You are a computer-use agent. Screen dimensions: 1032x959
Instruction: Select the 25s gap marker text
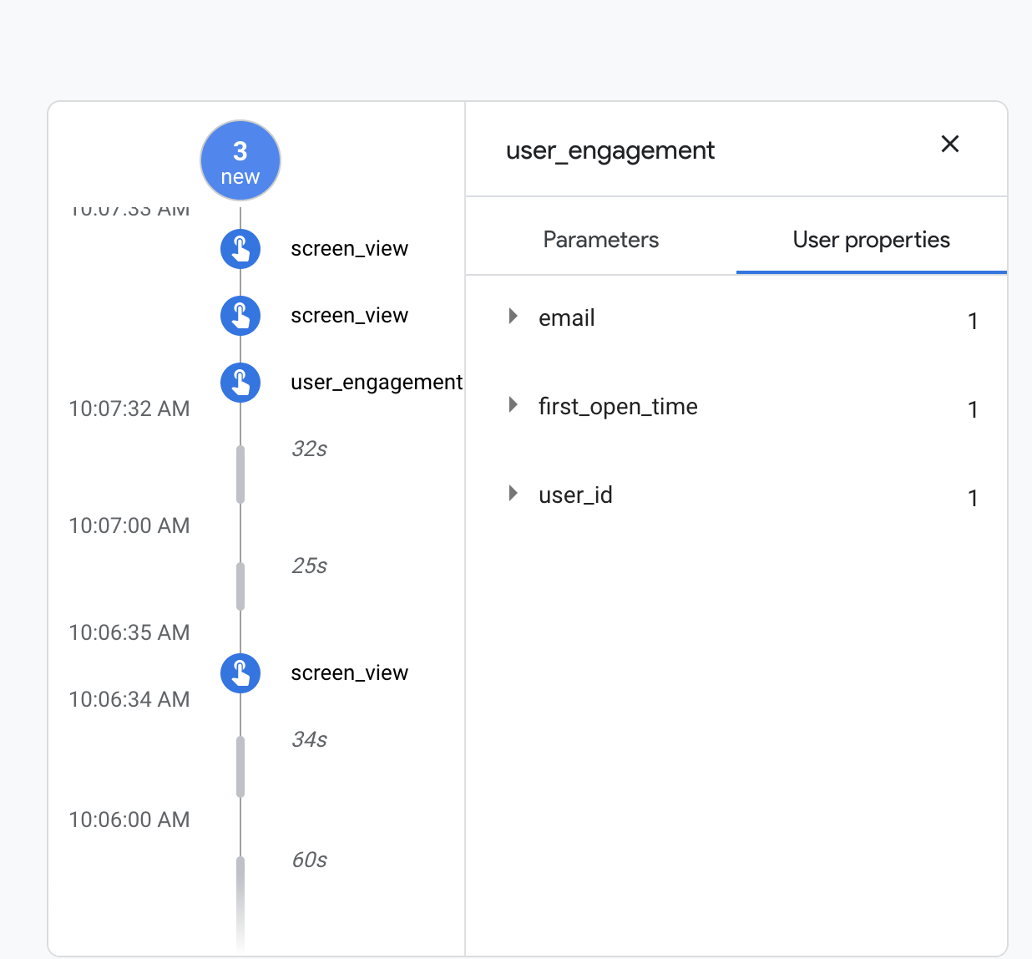tap(309, 566)
